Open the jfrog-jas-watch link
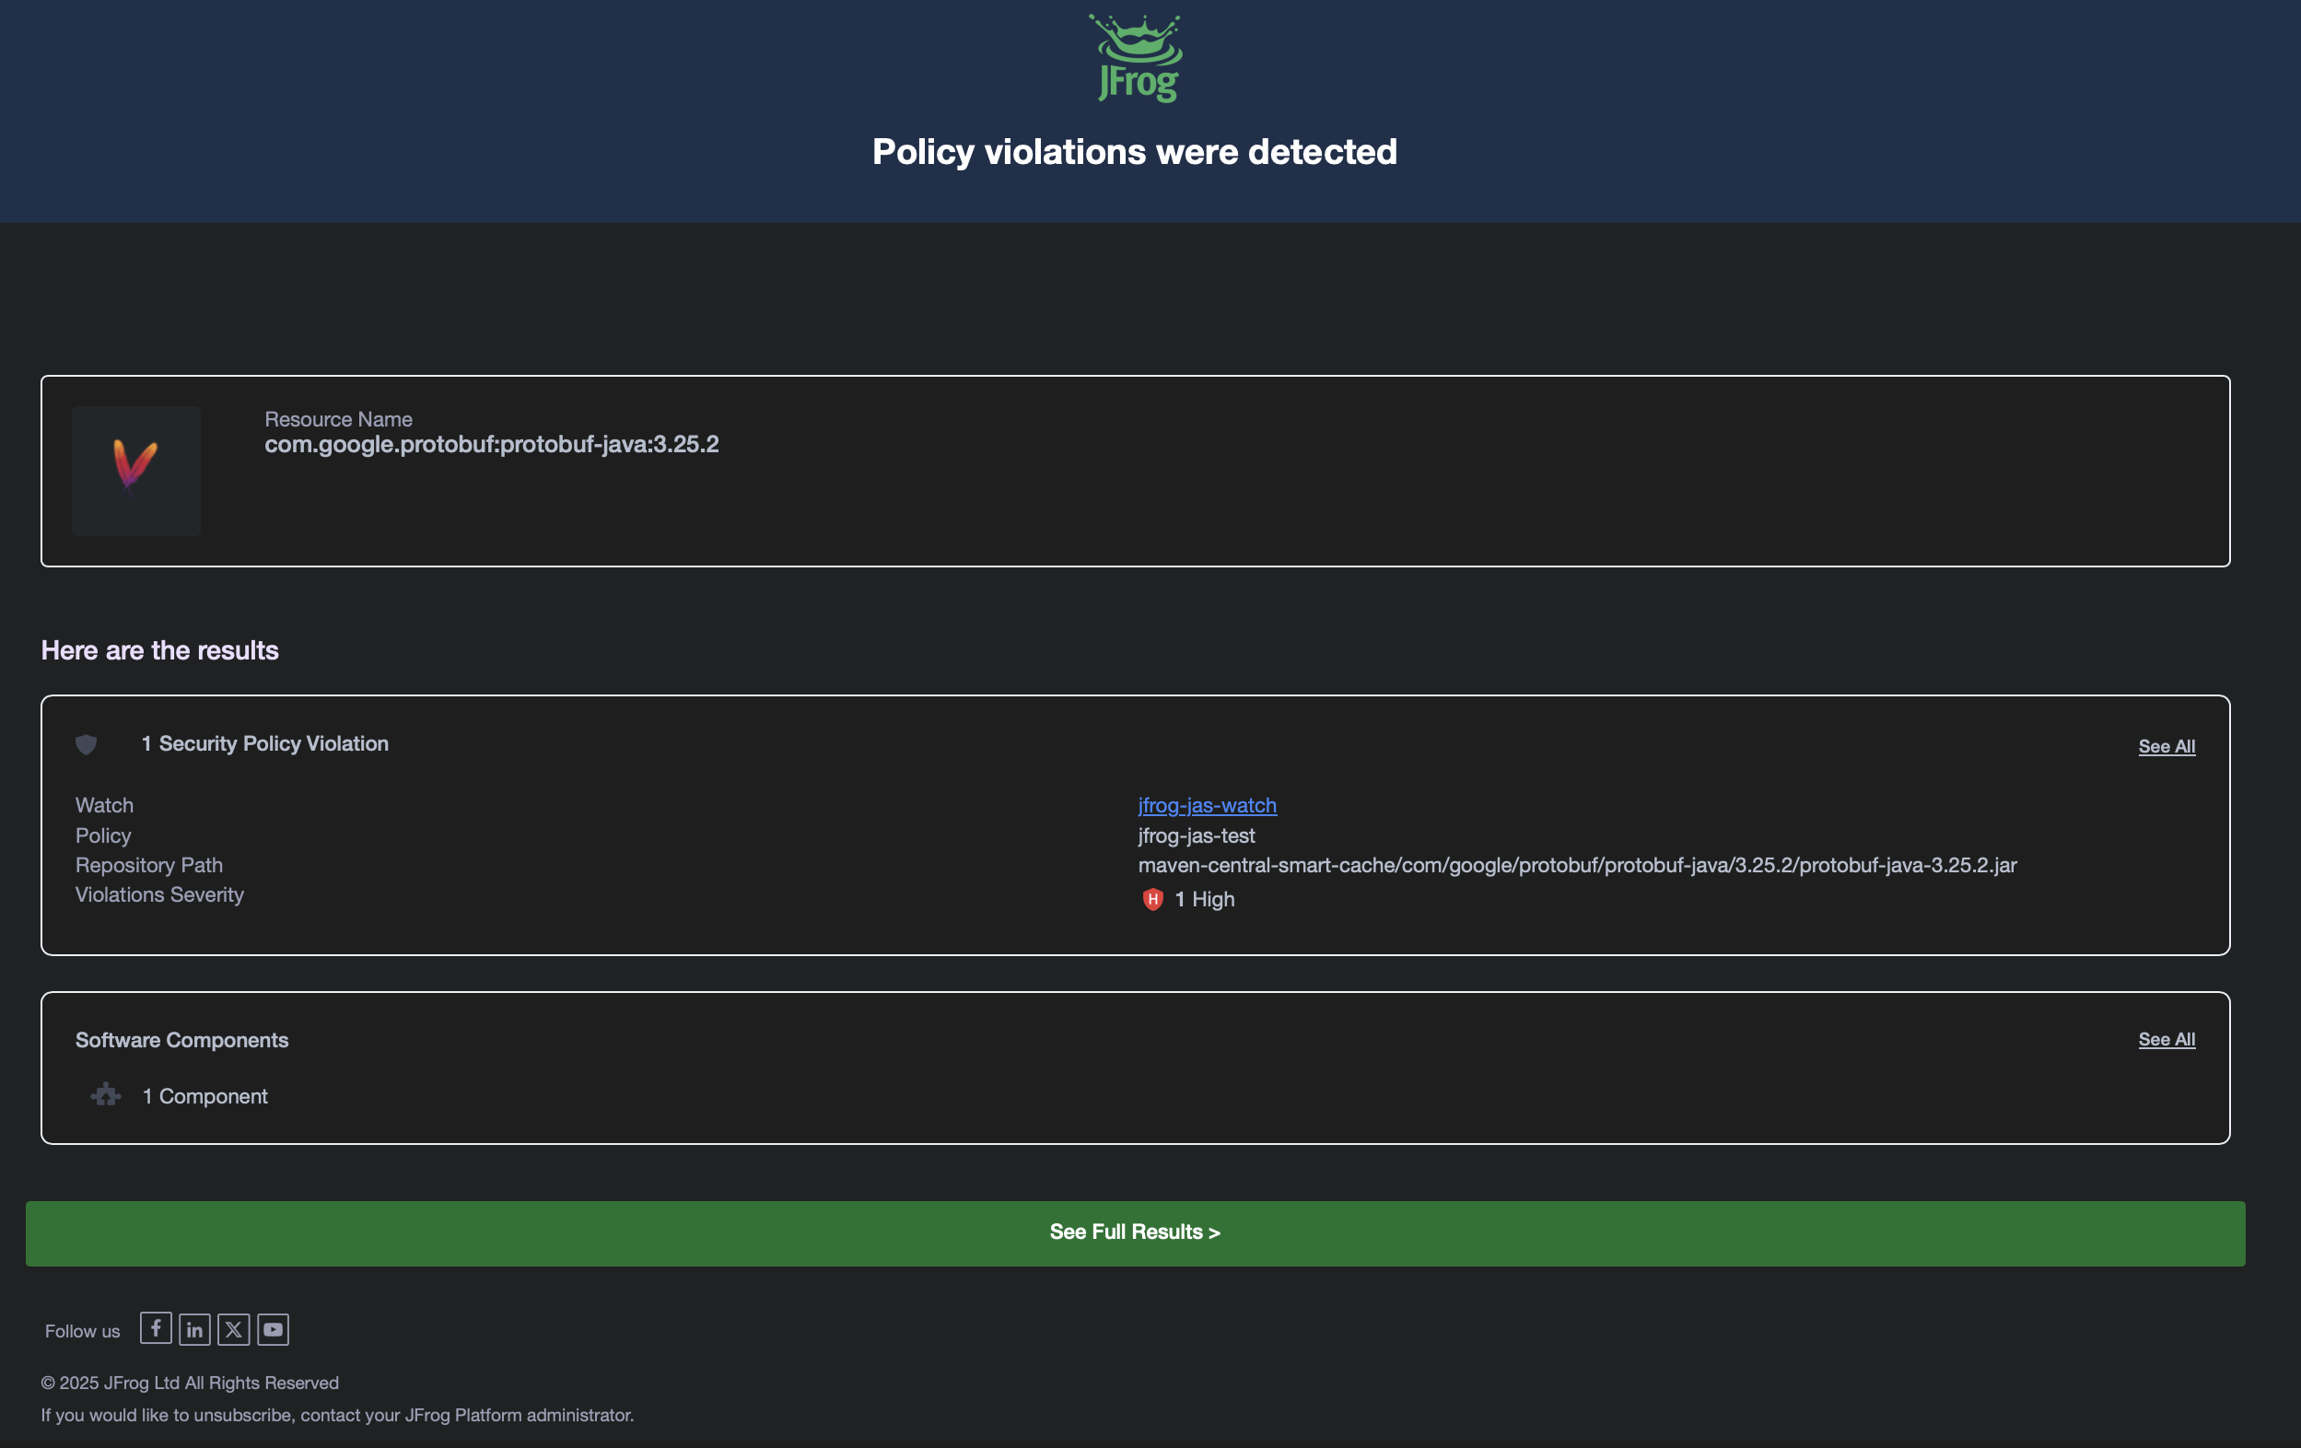Image resolution: width=2301 pixels, height=1448 pixels. pyautogui.click(x=1207, y=805)
